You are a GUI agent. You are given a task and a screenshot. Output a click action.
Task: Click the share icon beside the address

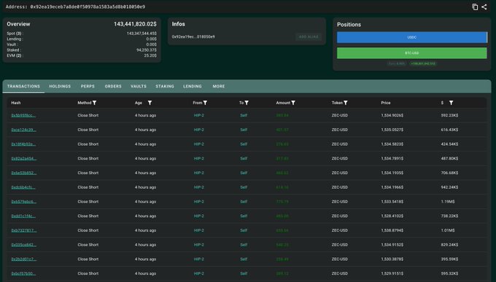pyautogui.click(x=484, y=7)
